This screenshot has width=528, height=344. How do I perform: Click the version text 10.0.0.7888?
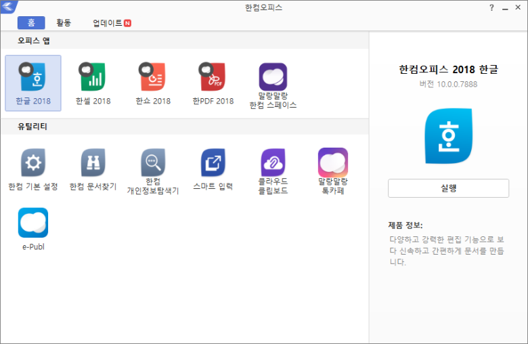pyautogui.click(x=457, y=84)
